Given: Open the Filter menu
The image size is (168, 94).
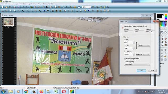Looking at the screenshot, I should pyautogui.click(x=35, y=4).
